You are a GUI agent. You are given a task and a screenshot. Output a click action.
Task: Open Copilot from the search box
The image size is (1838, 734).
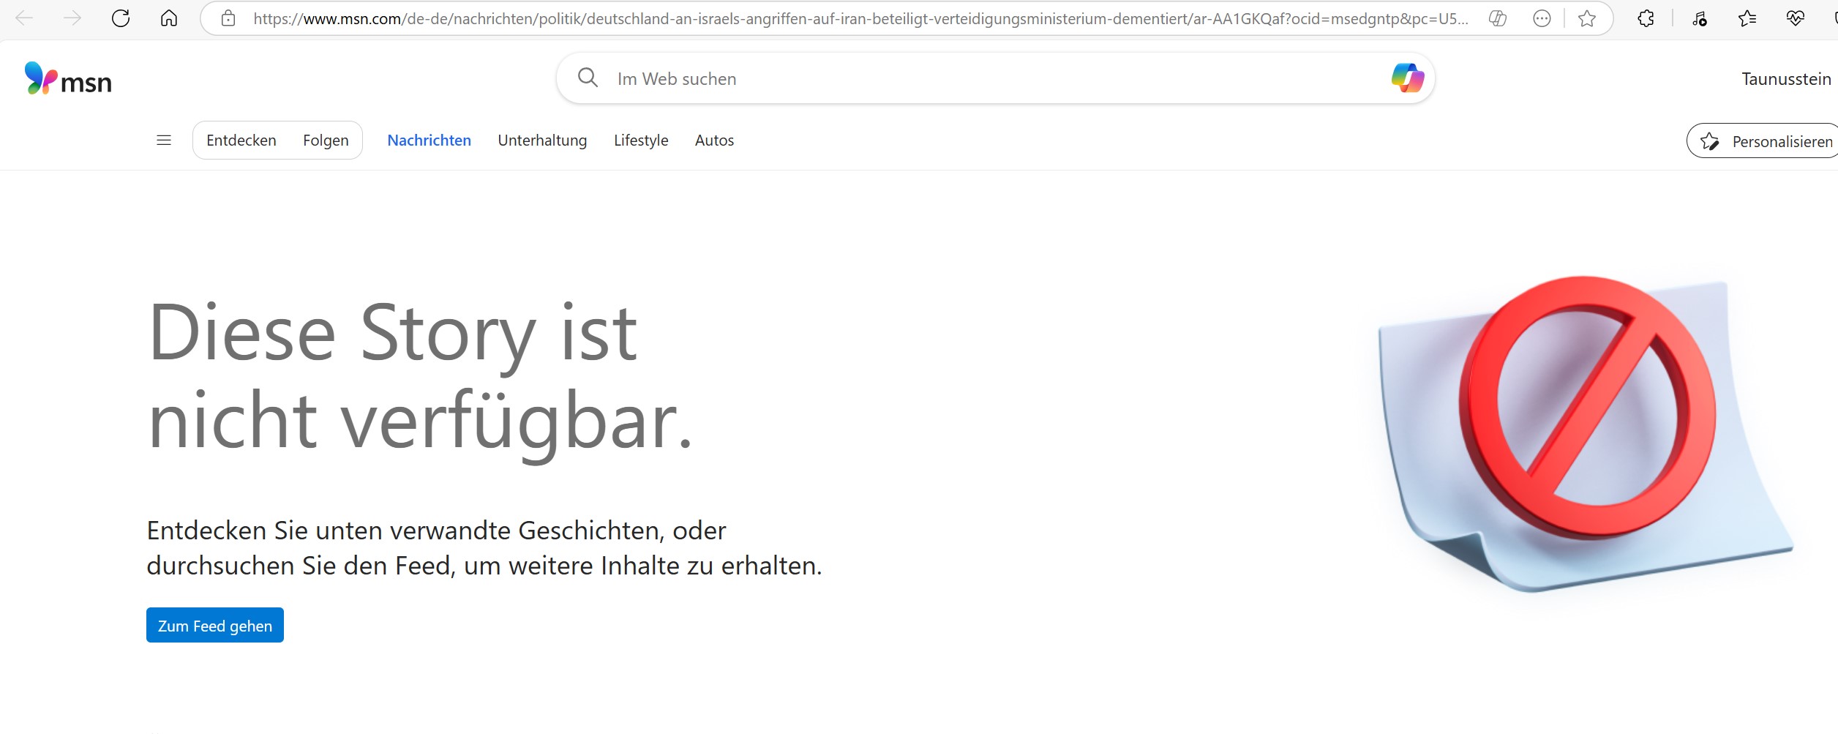tap(1407, 78)
